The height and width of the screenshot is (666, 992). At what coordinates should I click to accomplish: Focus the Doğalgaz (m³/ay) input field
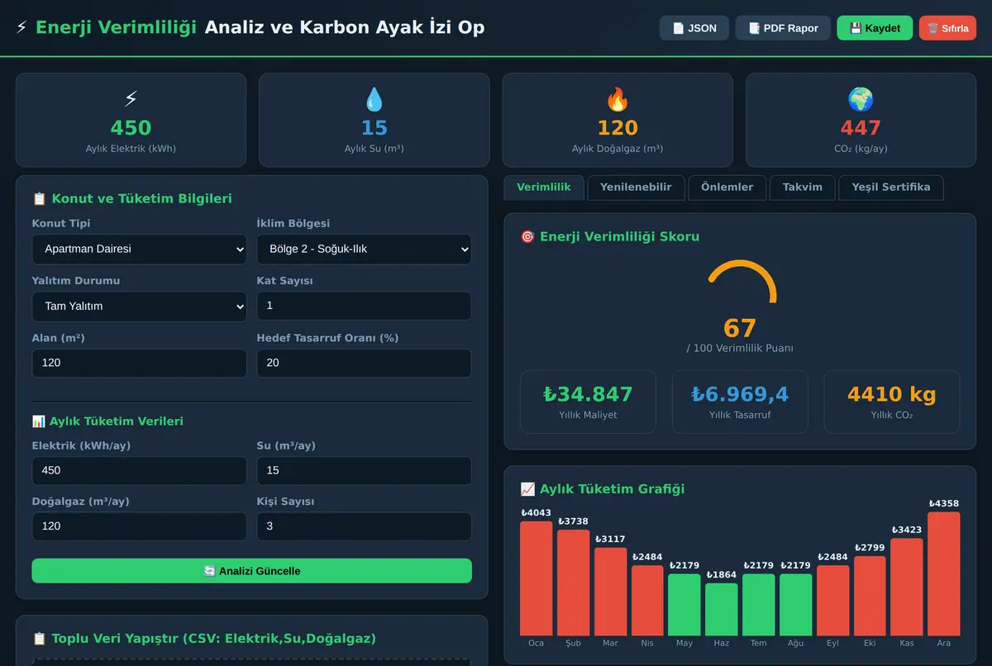[x=139, y=526]
